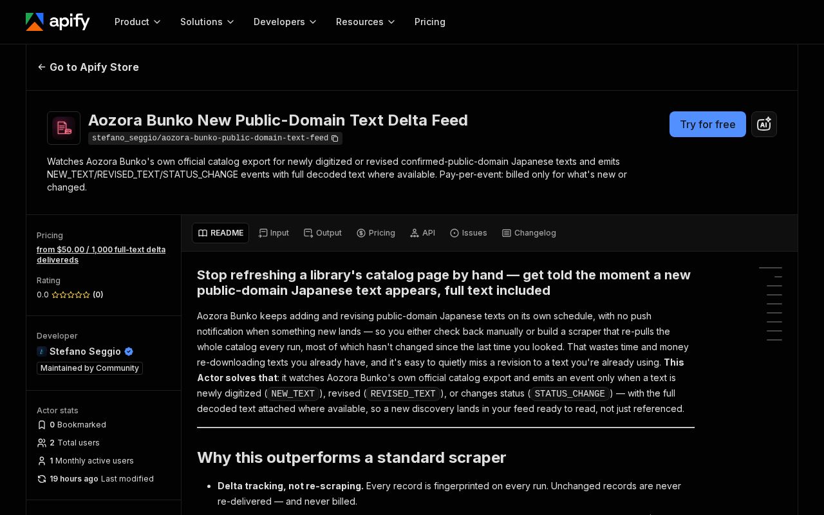Viewport: 824px width, 515px height.
Task: Switch to the Output tab
Action: pyautogui.click(x=323, y=233)
